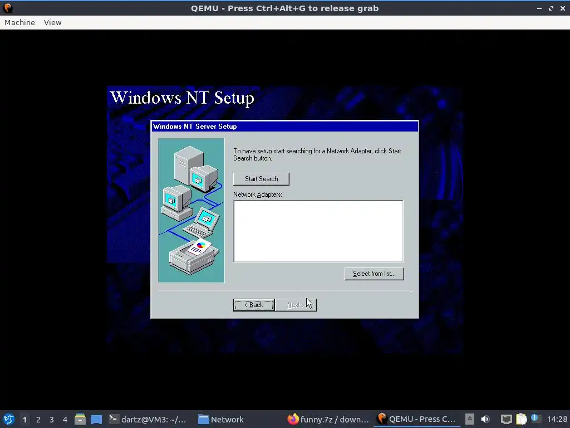
Task: Minimize the QEMU window
Action: tap(539, 8)
